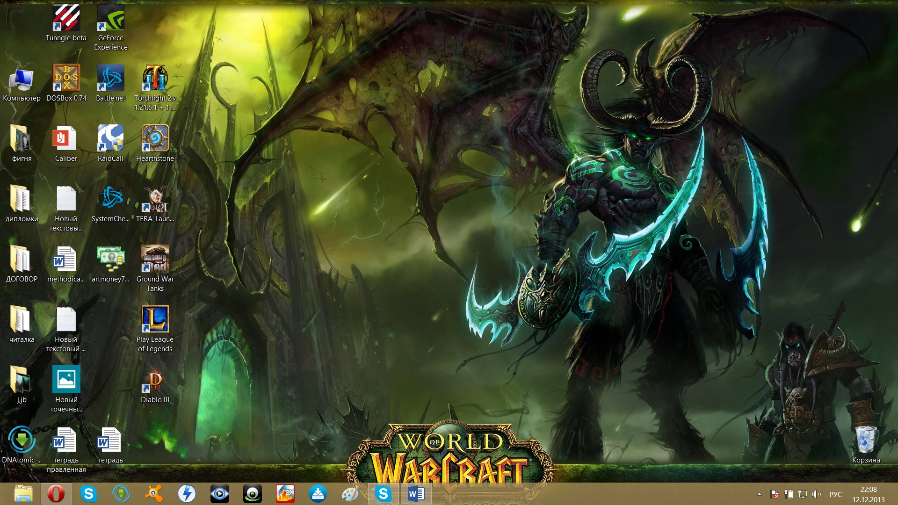The image size is (898, 505).
Task: Click the blue lightning bolt taskbar icon
Action: pyautogui.click(x=187, y=494)
